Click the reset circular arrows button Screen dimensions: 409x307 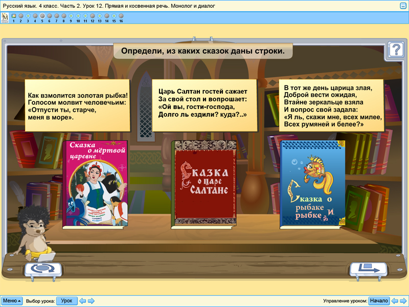pyautogui.click(x=43, y=269)
